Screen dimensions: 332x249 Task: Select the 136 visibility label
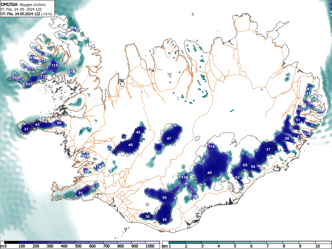click(185, 177)
